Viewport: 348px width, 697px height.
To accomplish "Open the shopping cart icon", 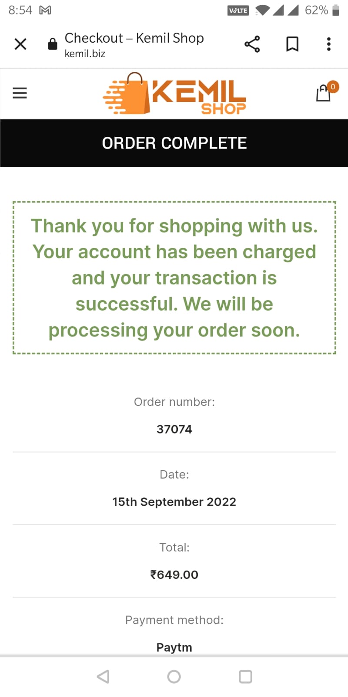I will tap(323, 93).
